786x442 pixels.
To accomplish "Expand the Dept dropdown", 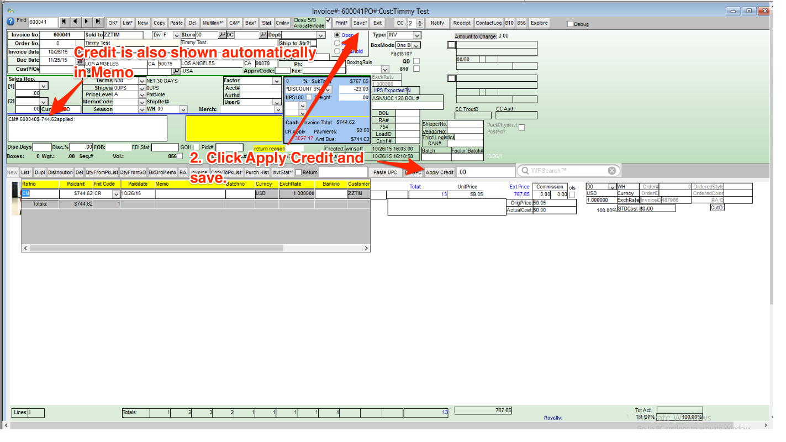I will tap(321, 35).
